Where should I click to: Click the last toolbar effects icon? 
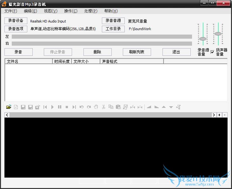coord(178,107)
